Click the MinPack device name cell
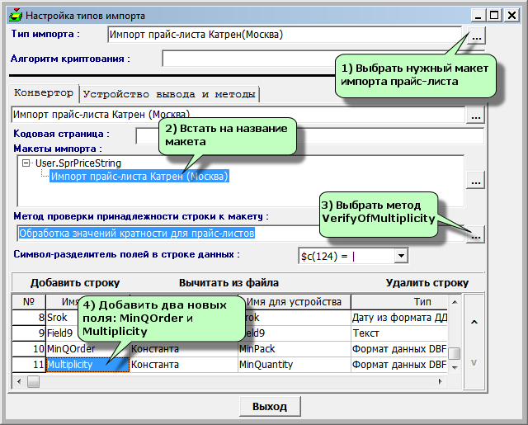The image size is (528, 425). (x=295, y=349)
